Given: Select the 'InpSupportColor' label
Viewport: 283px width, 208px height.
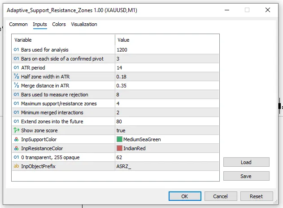Looking at the screenshot, I should [x=39, y=139].
